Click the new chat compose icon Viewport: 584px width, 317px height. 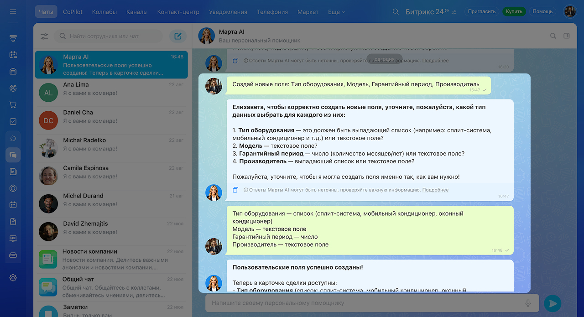click(x=178, y=36)
